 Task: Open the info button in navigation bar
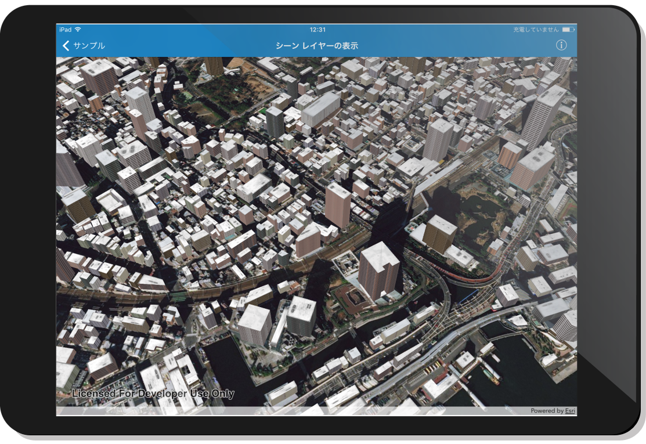point(561,45)
